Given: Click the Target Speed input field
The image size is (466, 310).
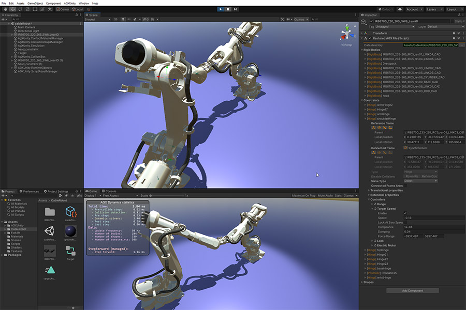Looking at the screenshot, I should [x=433, y=218].
